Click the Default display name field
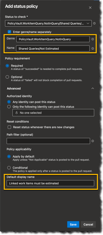The image size is (103, 235). [50, 183]
